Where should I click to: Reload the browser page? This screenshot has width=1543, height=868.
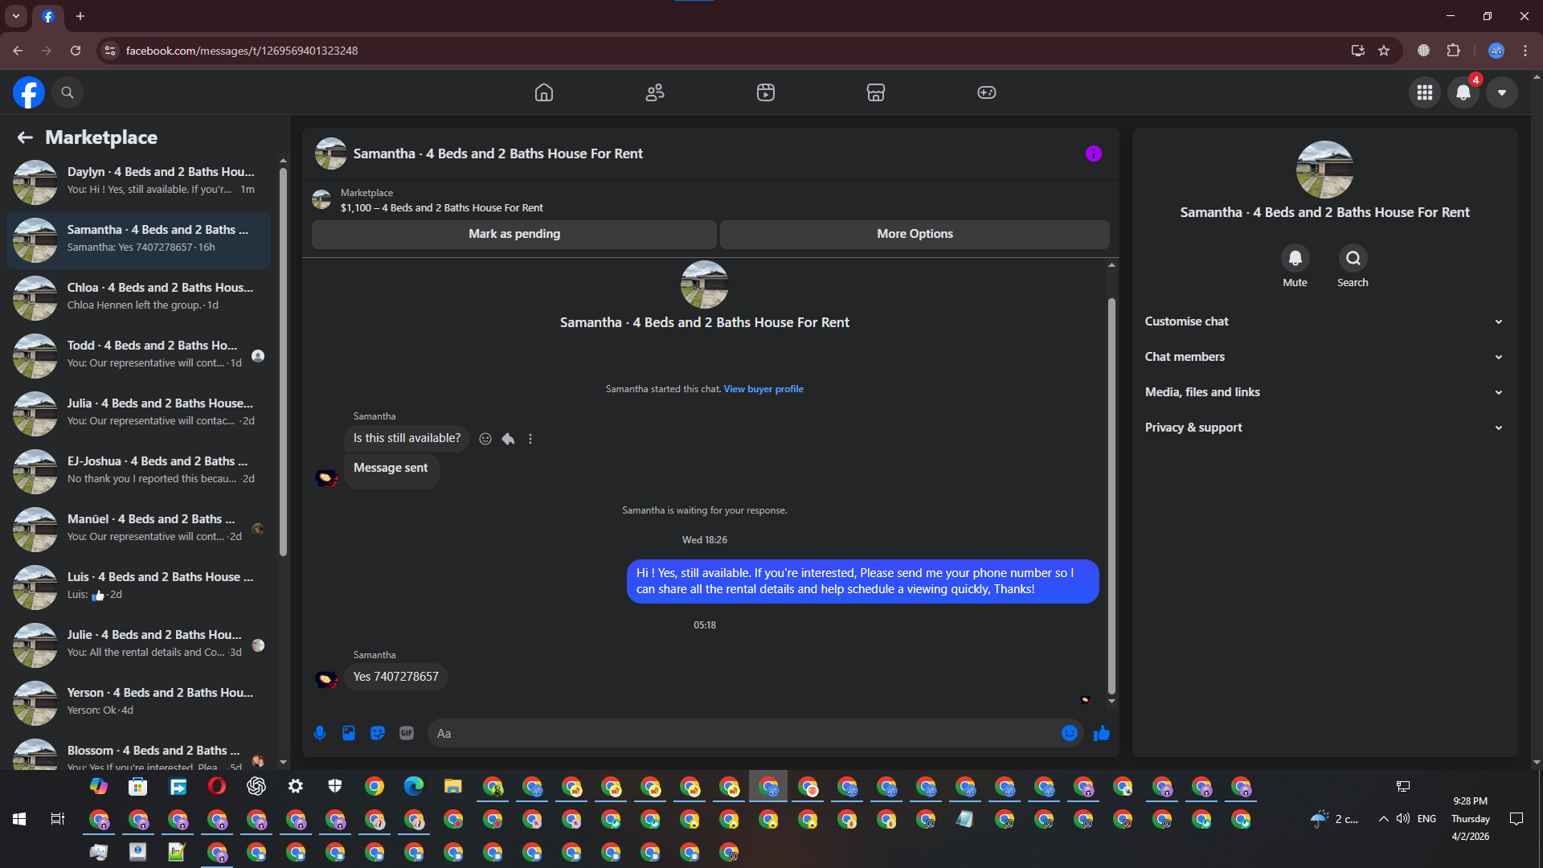point(76,51)
